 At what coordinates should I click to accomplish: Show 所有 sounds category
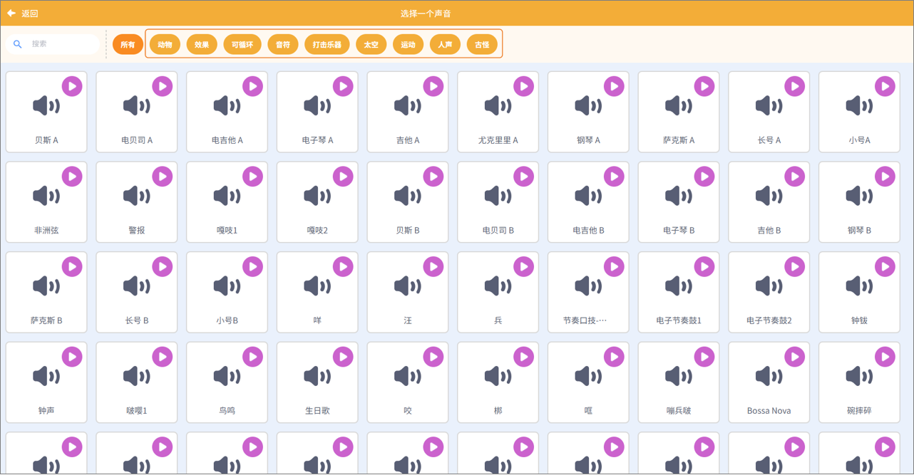tap(128, 45)
